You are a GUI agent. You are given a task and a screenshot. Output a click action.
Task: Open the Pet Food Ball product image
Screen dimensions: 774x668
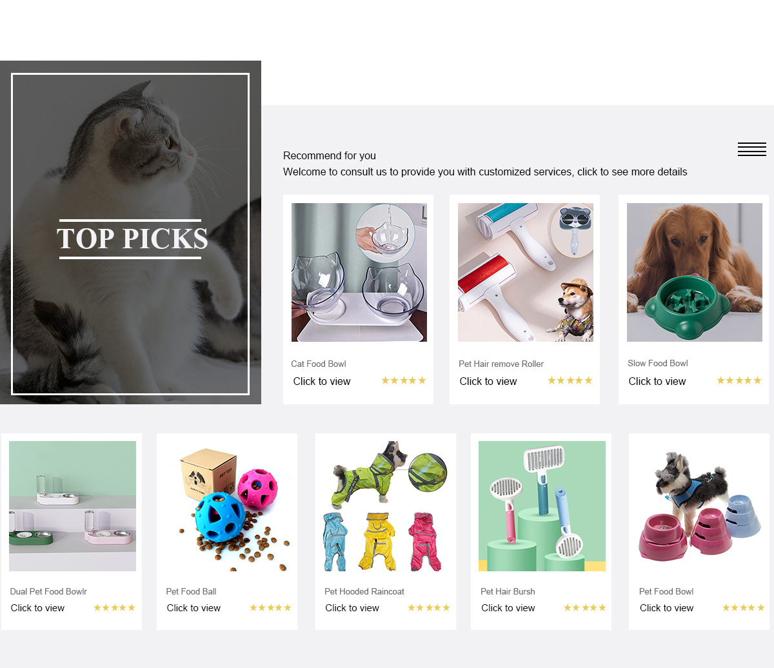tap(228, 506)
